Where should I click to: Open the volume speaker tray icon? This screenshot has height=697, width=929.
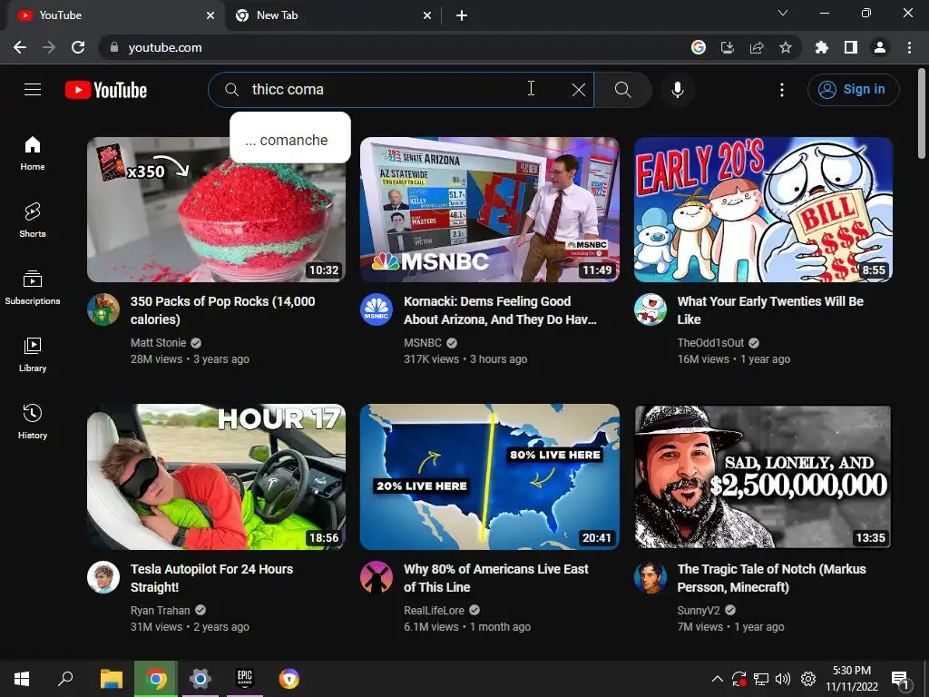click(x=783, y=679)
